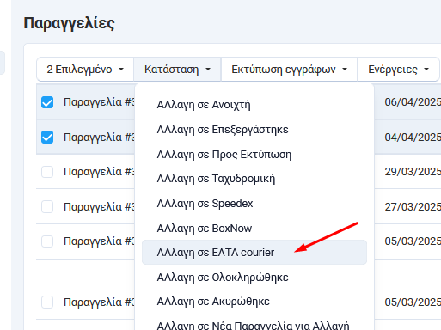This screenshot has height=330, width=441.
Task: Open the Παραγγελία row dated 29/03/2025
Action: [x=99, y=172]
